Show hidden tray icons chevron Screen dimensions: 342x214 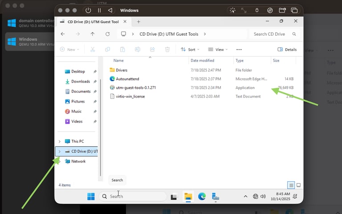point(245,196)
